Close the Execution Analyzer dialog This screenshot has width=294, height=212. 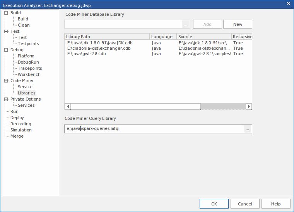pyautogui.click(x=289, y=4)
